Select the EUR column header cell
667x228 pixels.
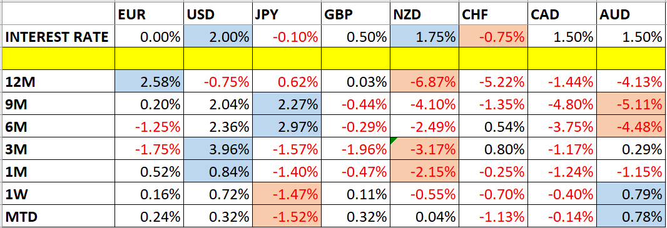pos(148,14)
